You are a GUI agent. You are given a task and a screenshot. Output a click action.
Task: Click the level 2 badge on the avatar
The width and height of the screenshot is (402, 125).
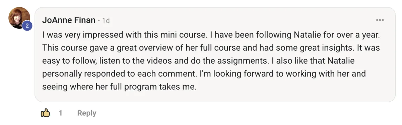(27, 26)
